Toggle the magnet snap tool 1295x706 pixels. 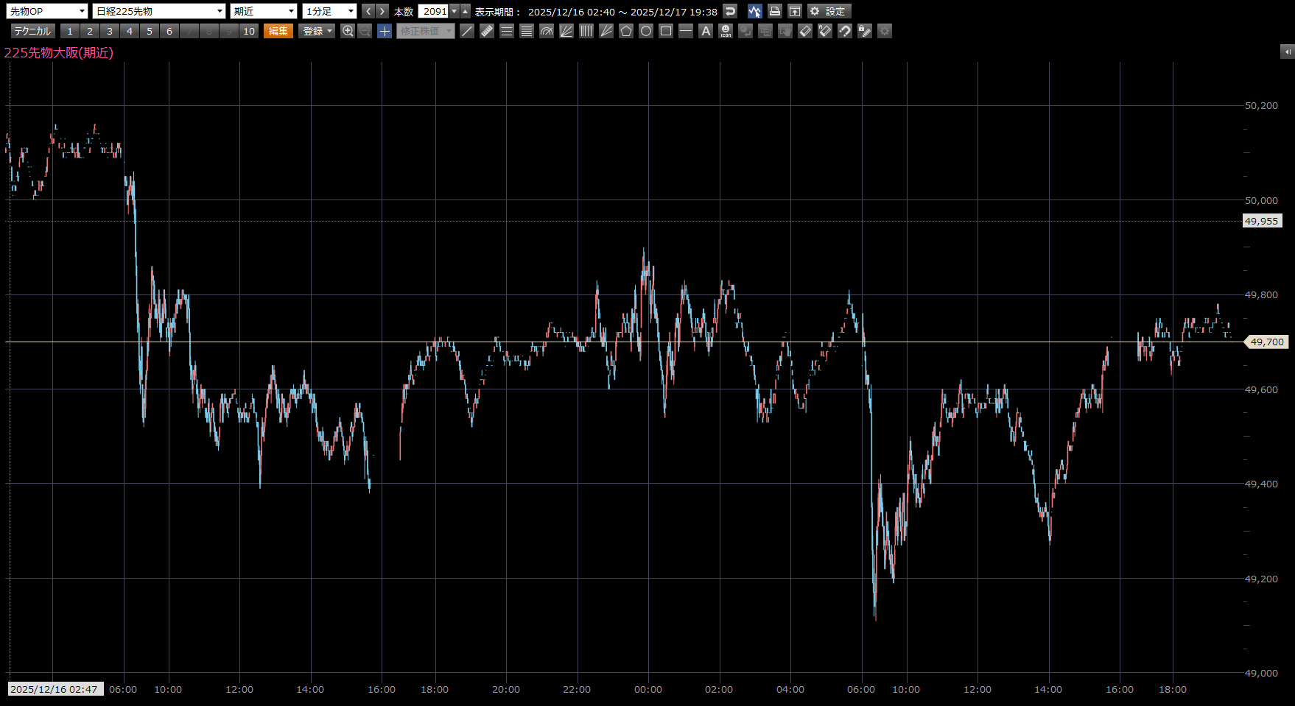(845, 31)
